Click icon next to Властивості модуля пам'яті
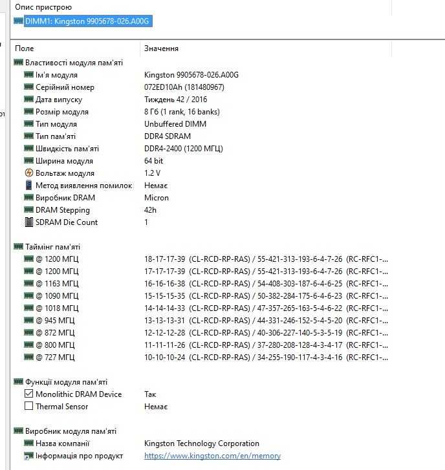Screen dimensions: 445x470 [x=19, y=62]
